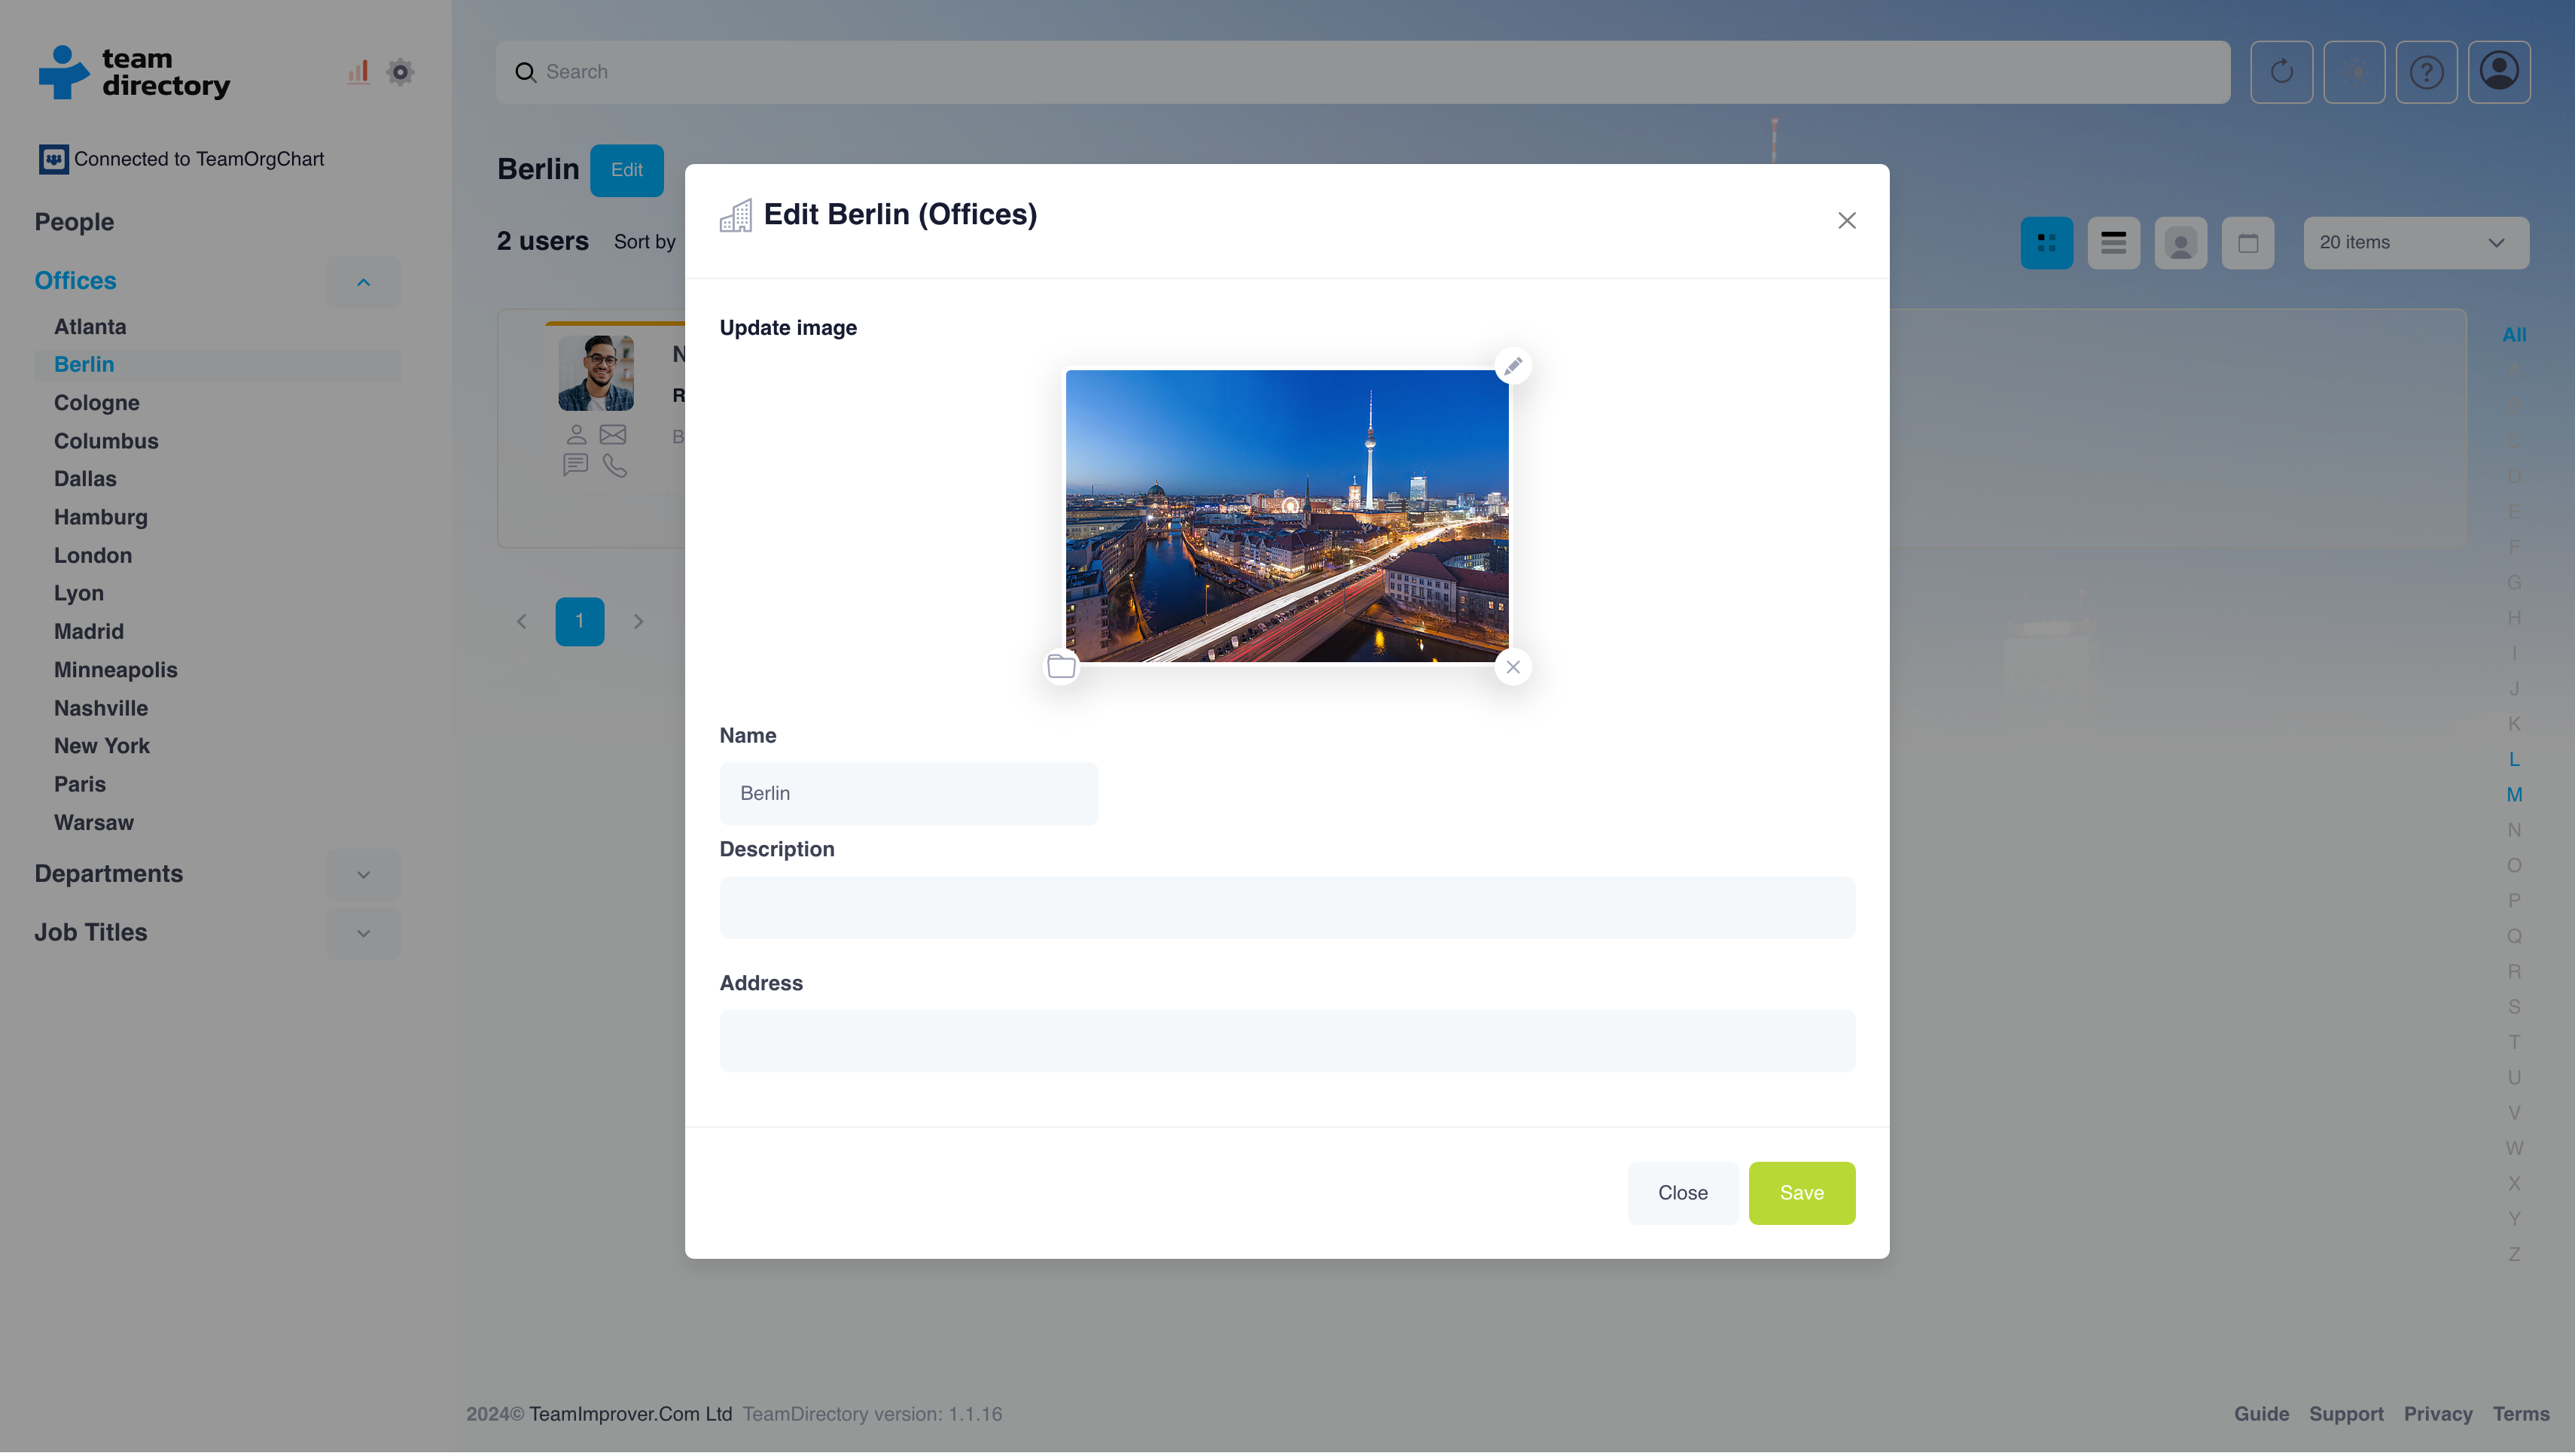Go to page 1
The image size is (2575, 1456).
coord(581,622)
